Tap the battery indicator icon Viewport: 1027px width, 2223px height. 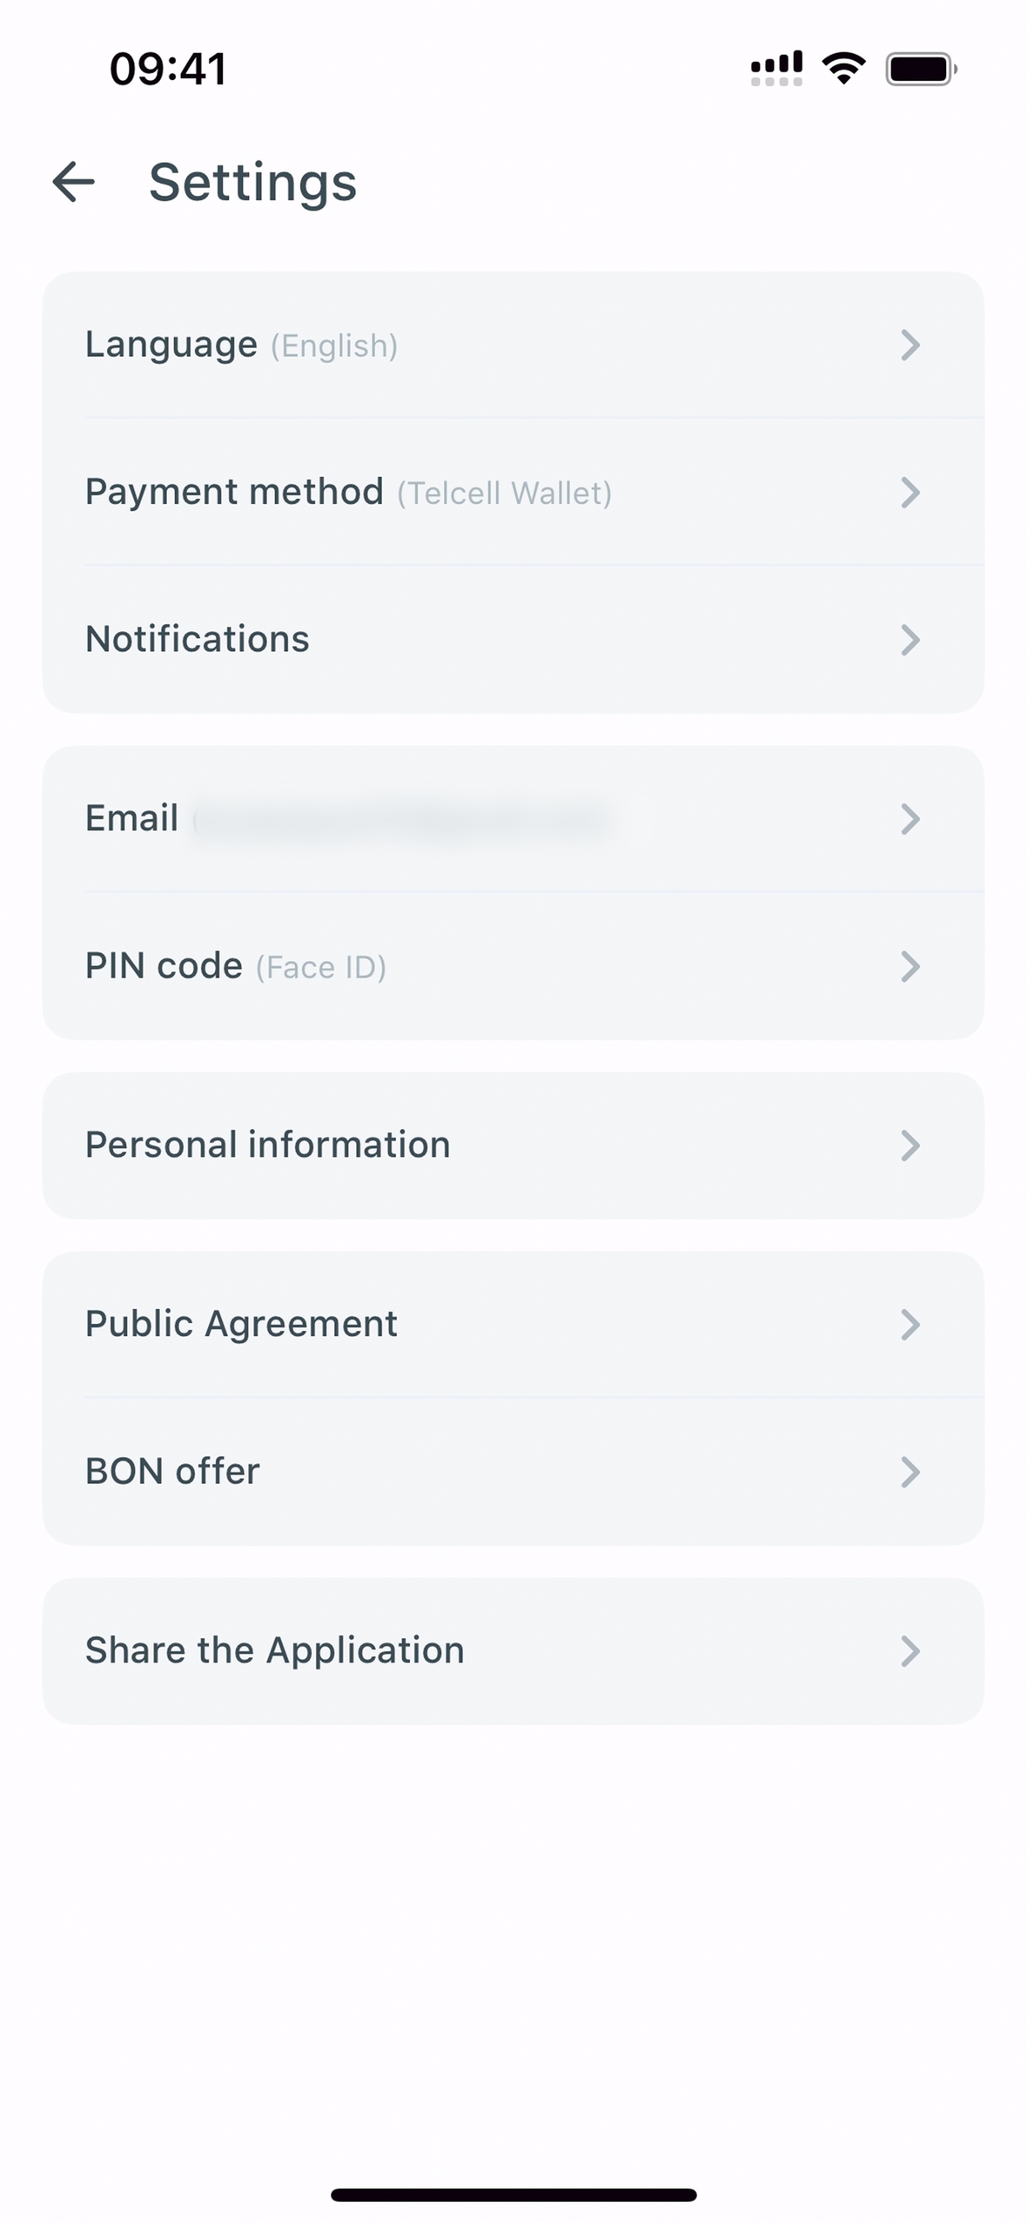point(921,69)
